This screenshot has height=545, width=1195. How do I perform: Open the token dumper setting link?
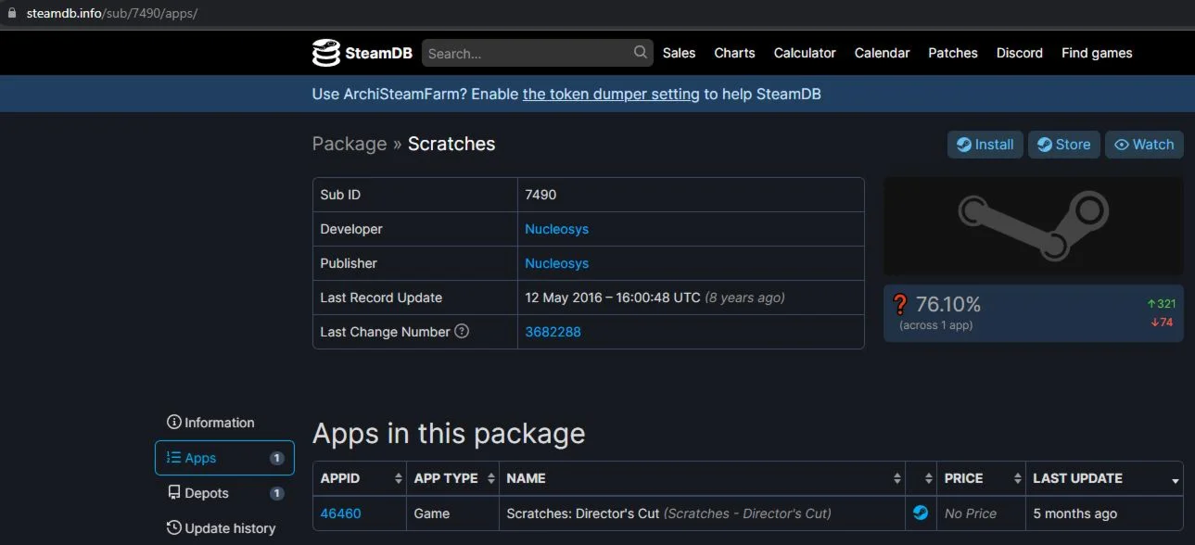[611, 94]
